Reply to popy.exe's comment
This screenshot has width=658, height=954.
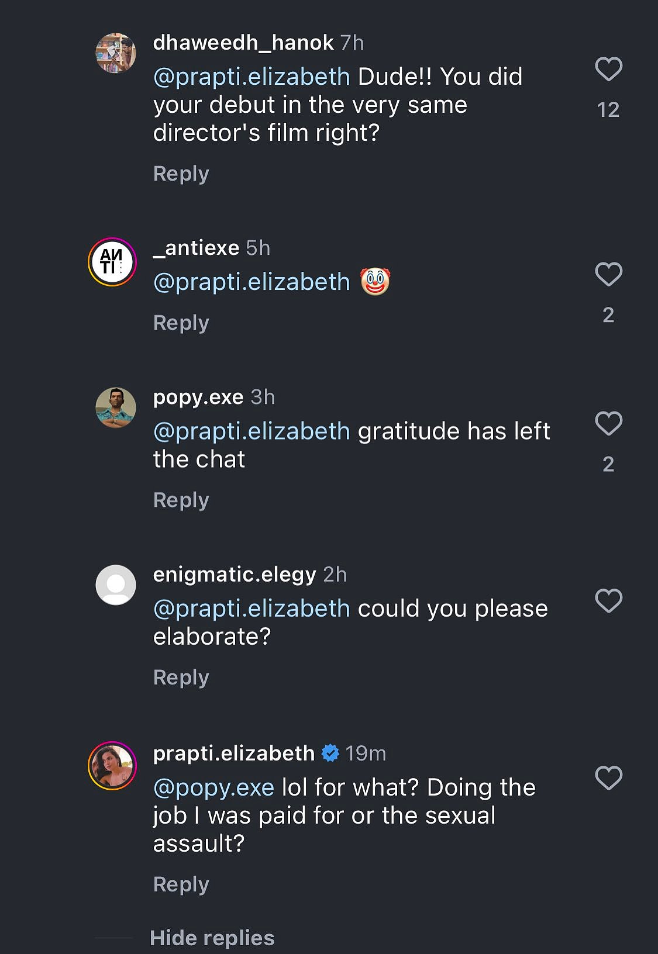(181, 500)
